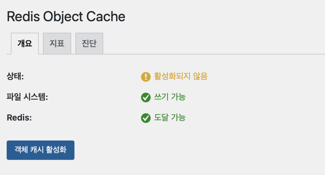The height and width of the screenshot is (175, 325).
Task: Switch to the 개요 tab
Action: 25,44
